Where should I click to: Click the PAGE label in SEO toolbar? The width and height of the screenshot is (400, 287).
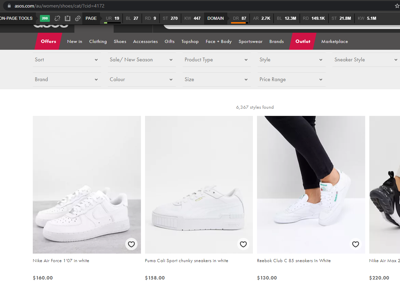point(91,18)
